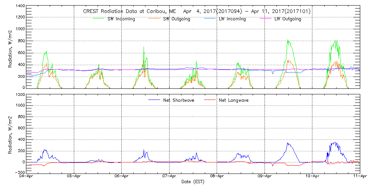Click the lower chart's Radiation W/m^2 axis title
The image size is (371, 185).
[10, 133]
